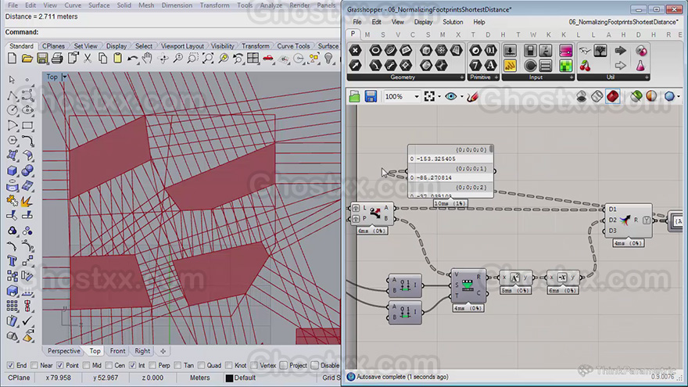Image resolution: width=688 pixels, height=387 pixels.
Task: Expand the Util panel category
Action: (647, 77)
